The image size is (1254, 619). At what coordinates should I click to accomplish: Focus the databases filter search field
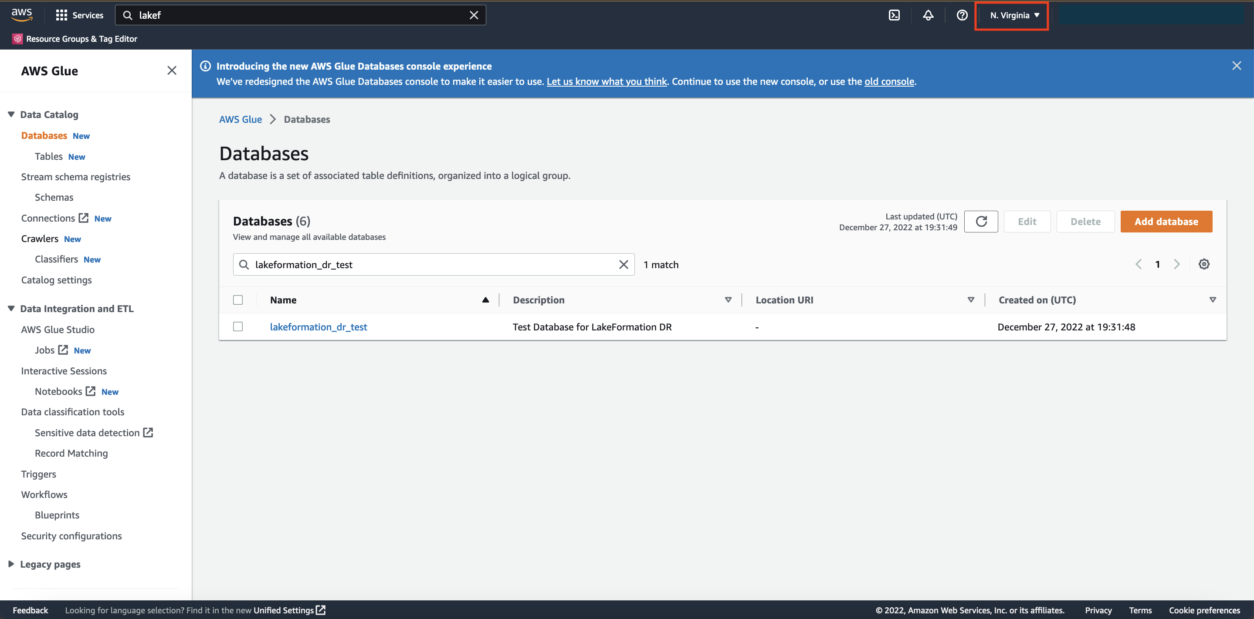pos(433,265)
